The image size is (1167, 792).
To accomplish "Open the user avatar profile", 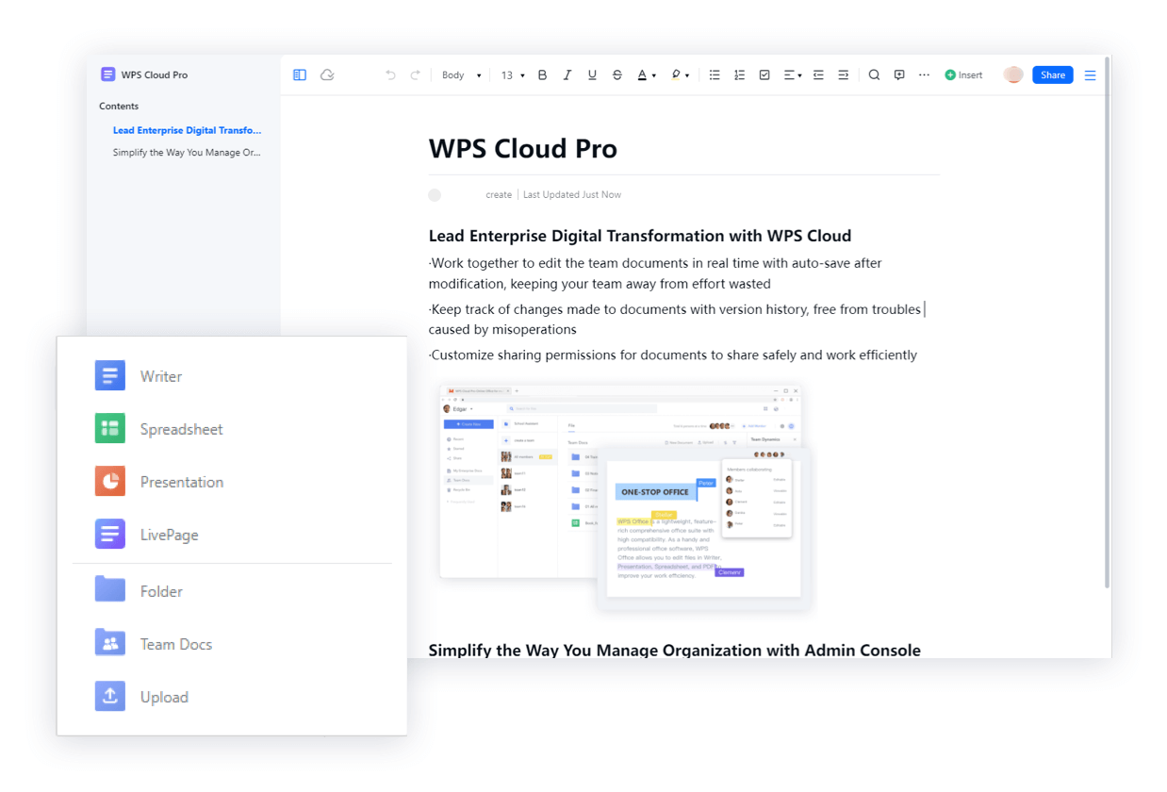I will coord(1013,75).
